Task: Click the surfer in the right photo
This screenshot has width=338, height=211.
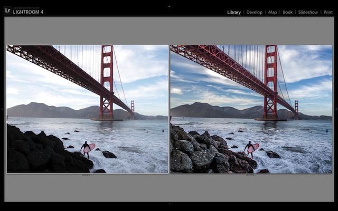Action: [249, 148]
